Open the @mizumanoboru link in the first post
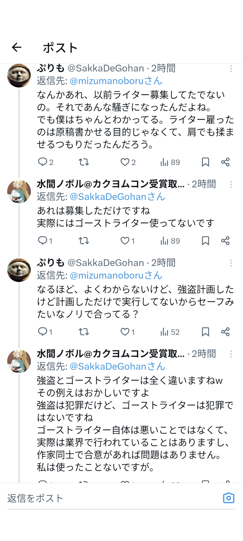243x541 pixels. click(x=106, y=81)
